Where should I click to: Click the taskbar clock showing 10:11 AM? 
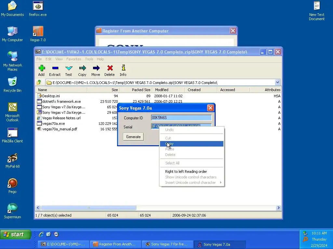point(319,233)
